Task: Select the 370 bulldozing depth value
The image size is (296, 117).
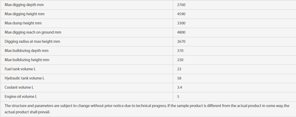Action: tap(180, 51)
